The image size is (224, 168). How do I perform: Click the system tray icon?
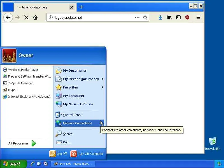click(219, 164)
